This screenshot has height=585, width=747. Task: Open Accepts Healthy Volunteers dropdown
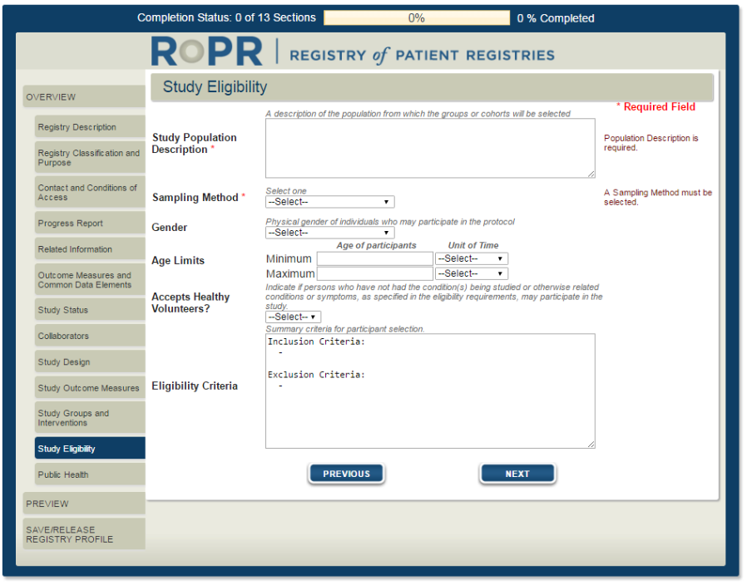coord(293,317)
